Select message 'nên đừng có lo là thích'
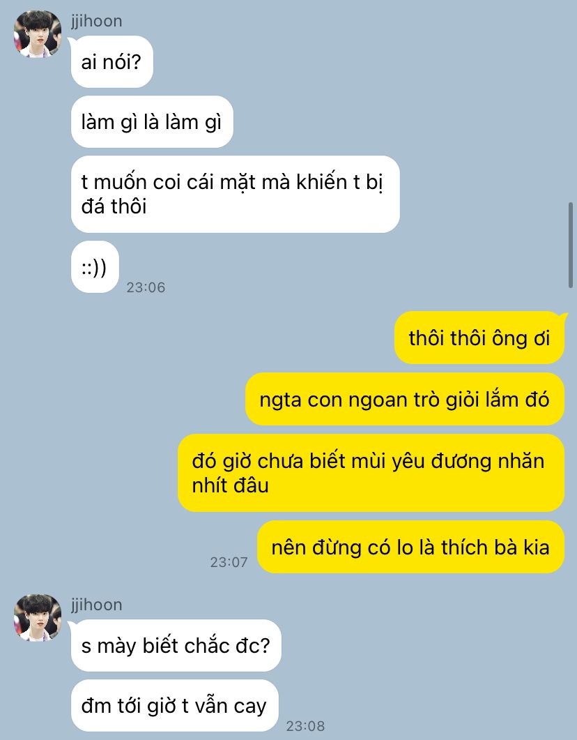This screenshot has height=740, width=577. point(410,547)
